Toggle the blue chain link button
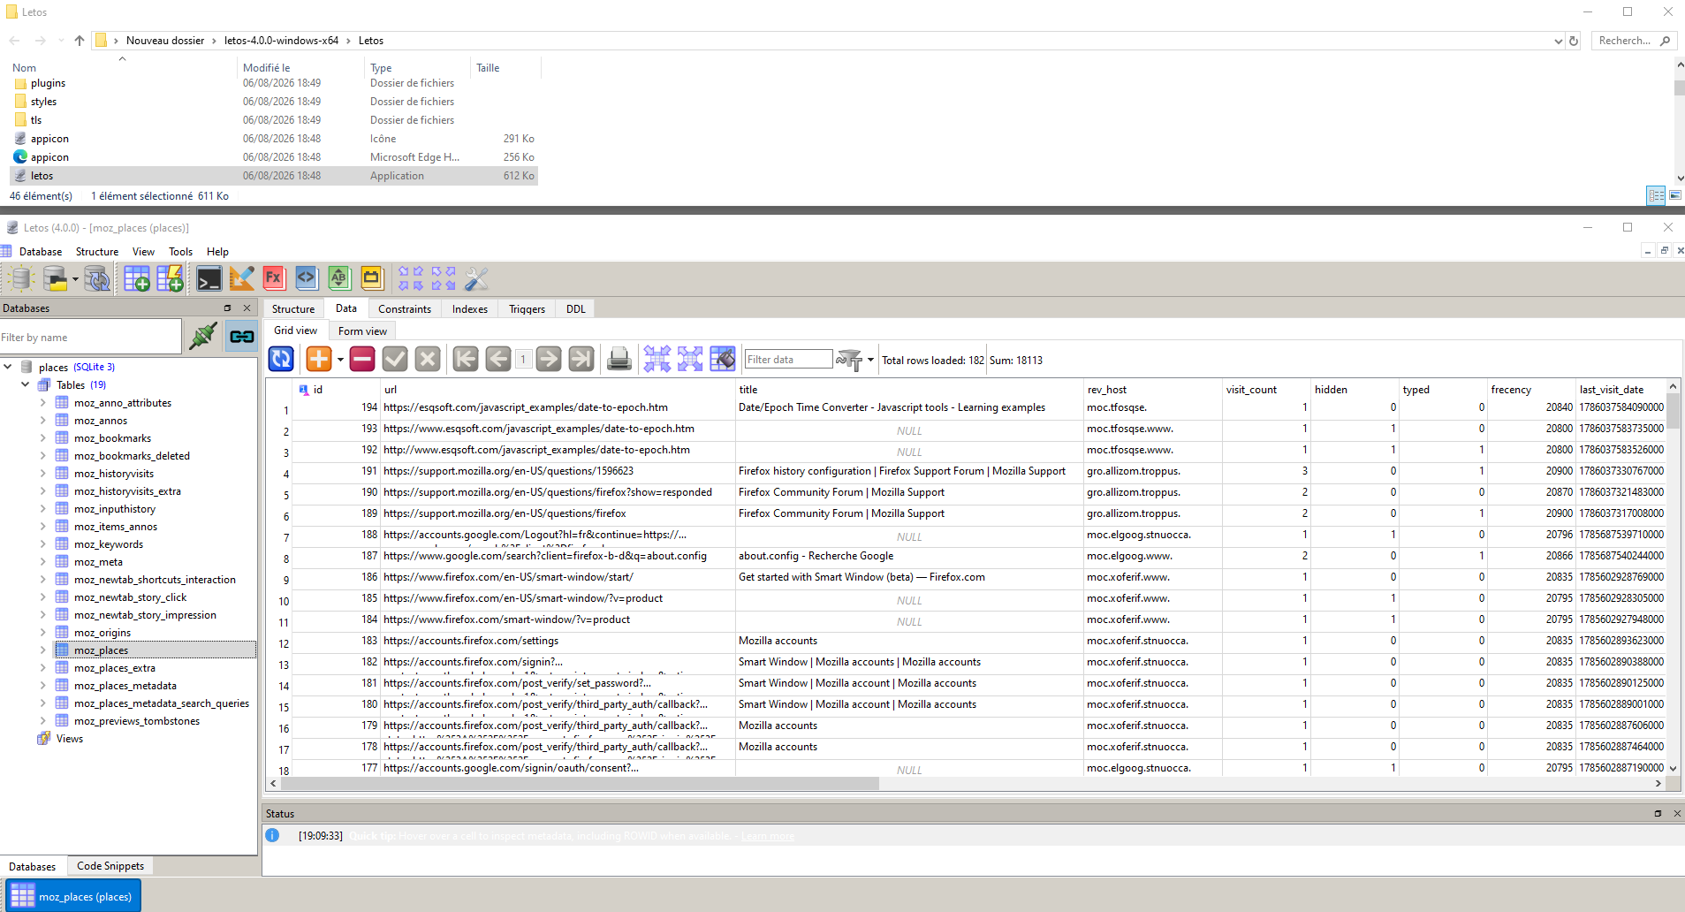Screen dimensions: 1685x912 (x=241, y=336)
